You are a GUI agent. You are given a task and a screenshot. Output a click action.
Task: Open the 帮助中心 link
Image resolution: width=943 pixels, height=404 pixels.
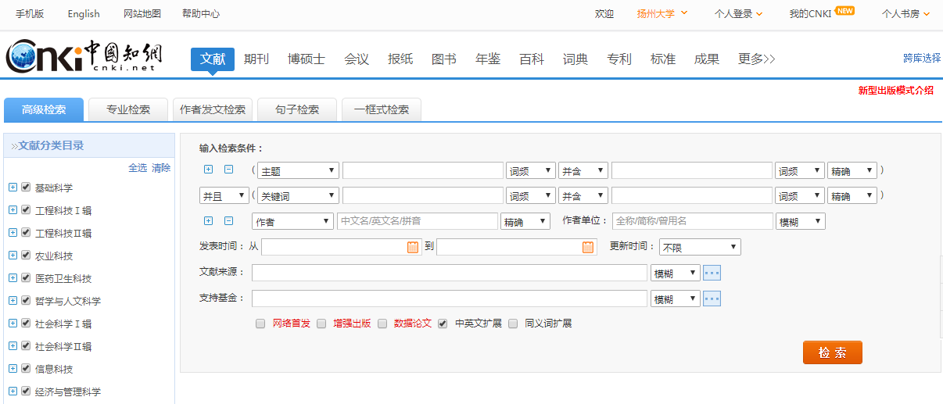click(201, 13)
